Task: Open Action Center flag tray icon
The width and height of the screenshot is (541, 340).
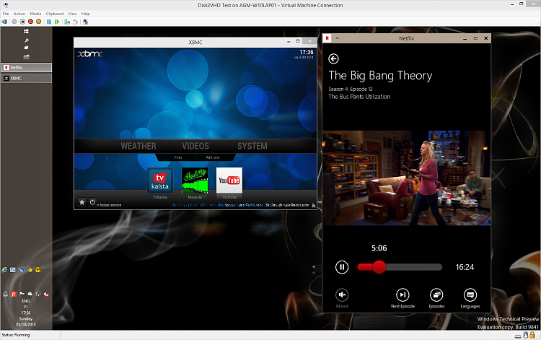Action: coord(22,294)
